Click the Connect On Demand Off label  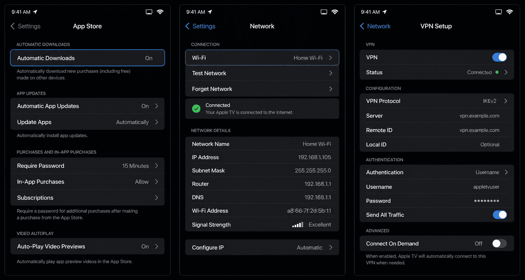click(x=479, y=244)
